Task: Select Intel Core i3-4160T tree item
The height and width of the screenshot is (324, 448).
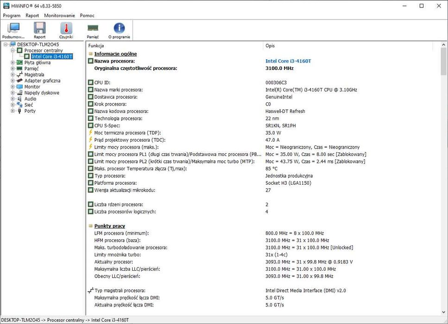Action: (52, 56)
